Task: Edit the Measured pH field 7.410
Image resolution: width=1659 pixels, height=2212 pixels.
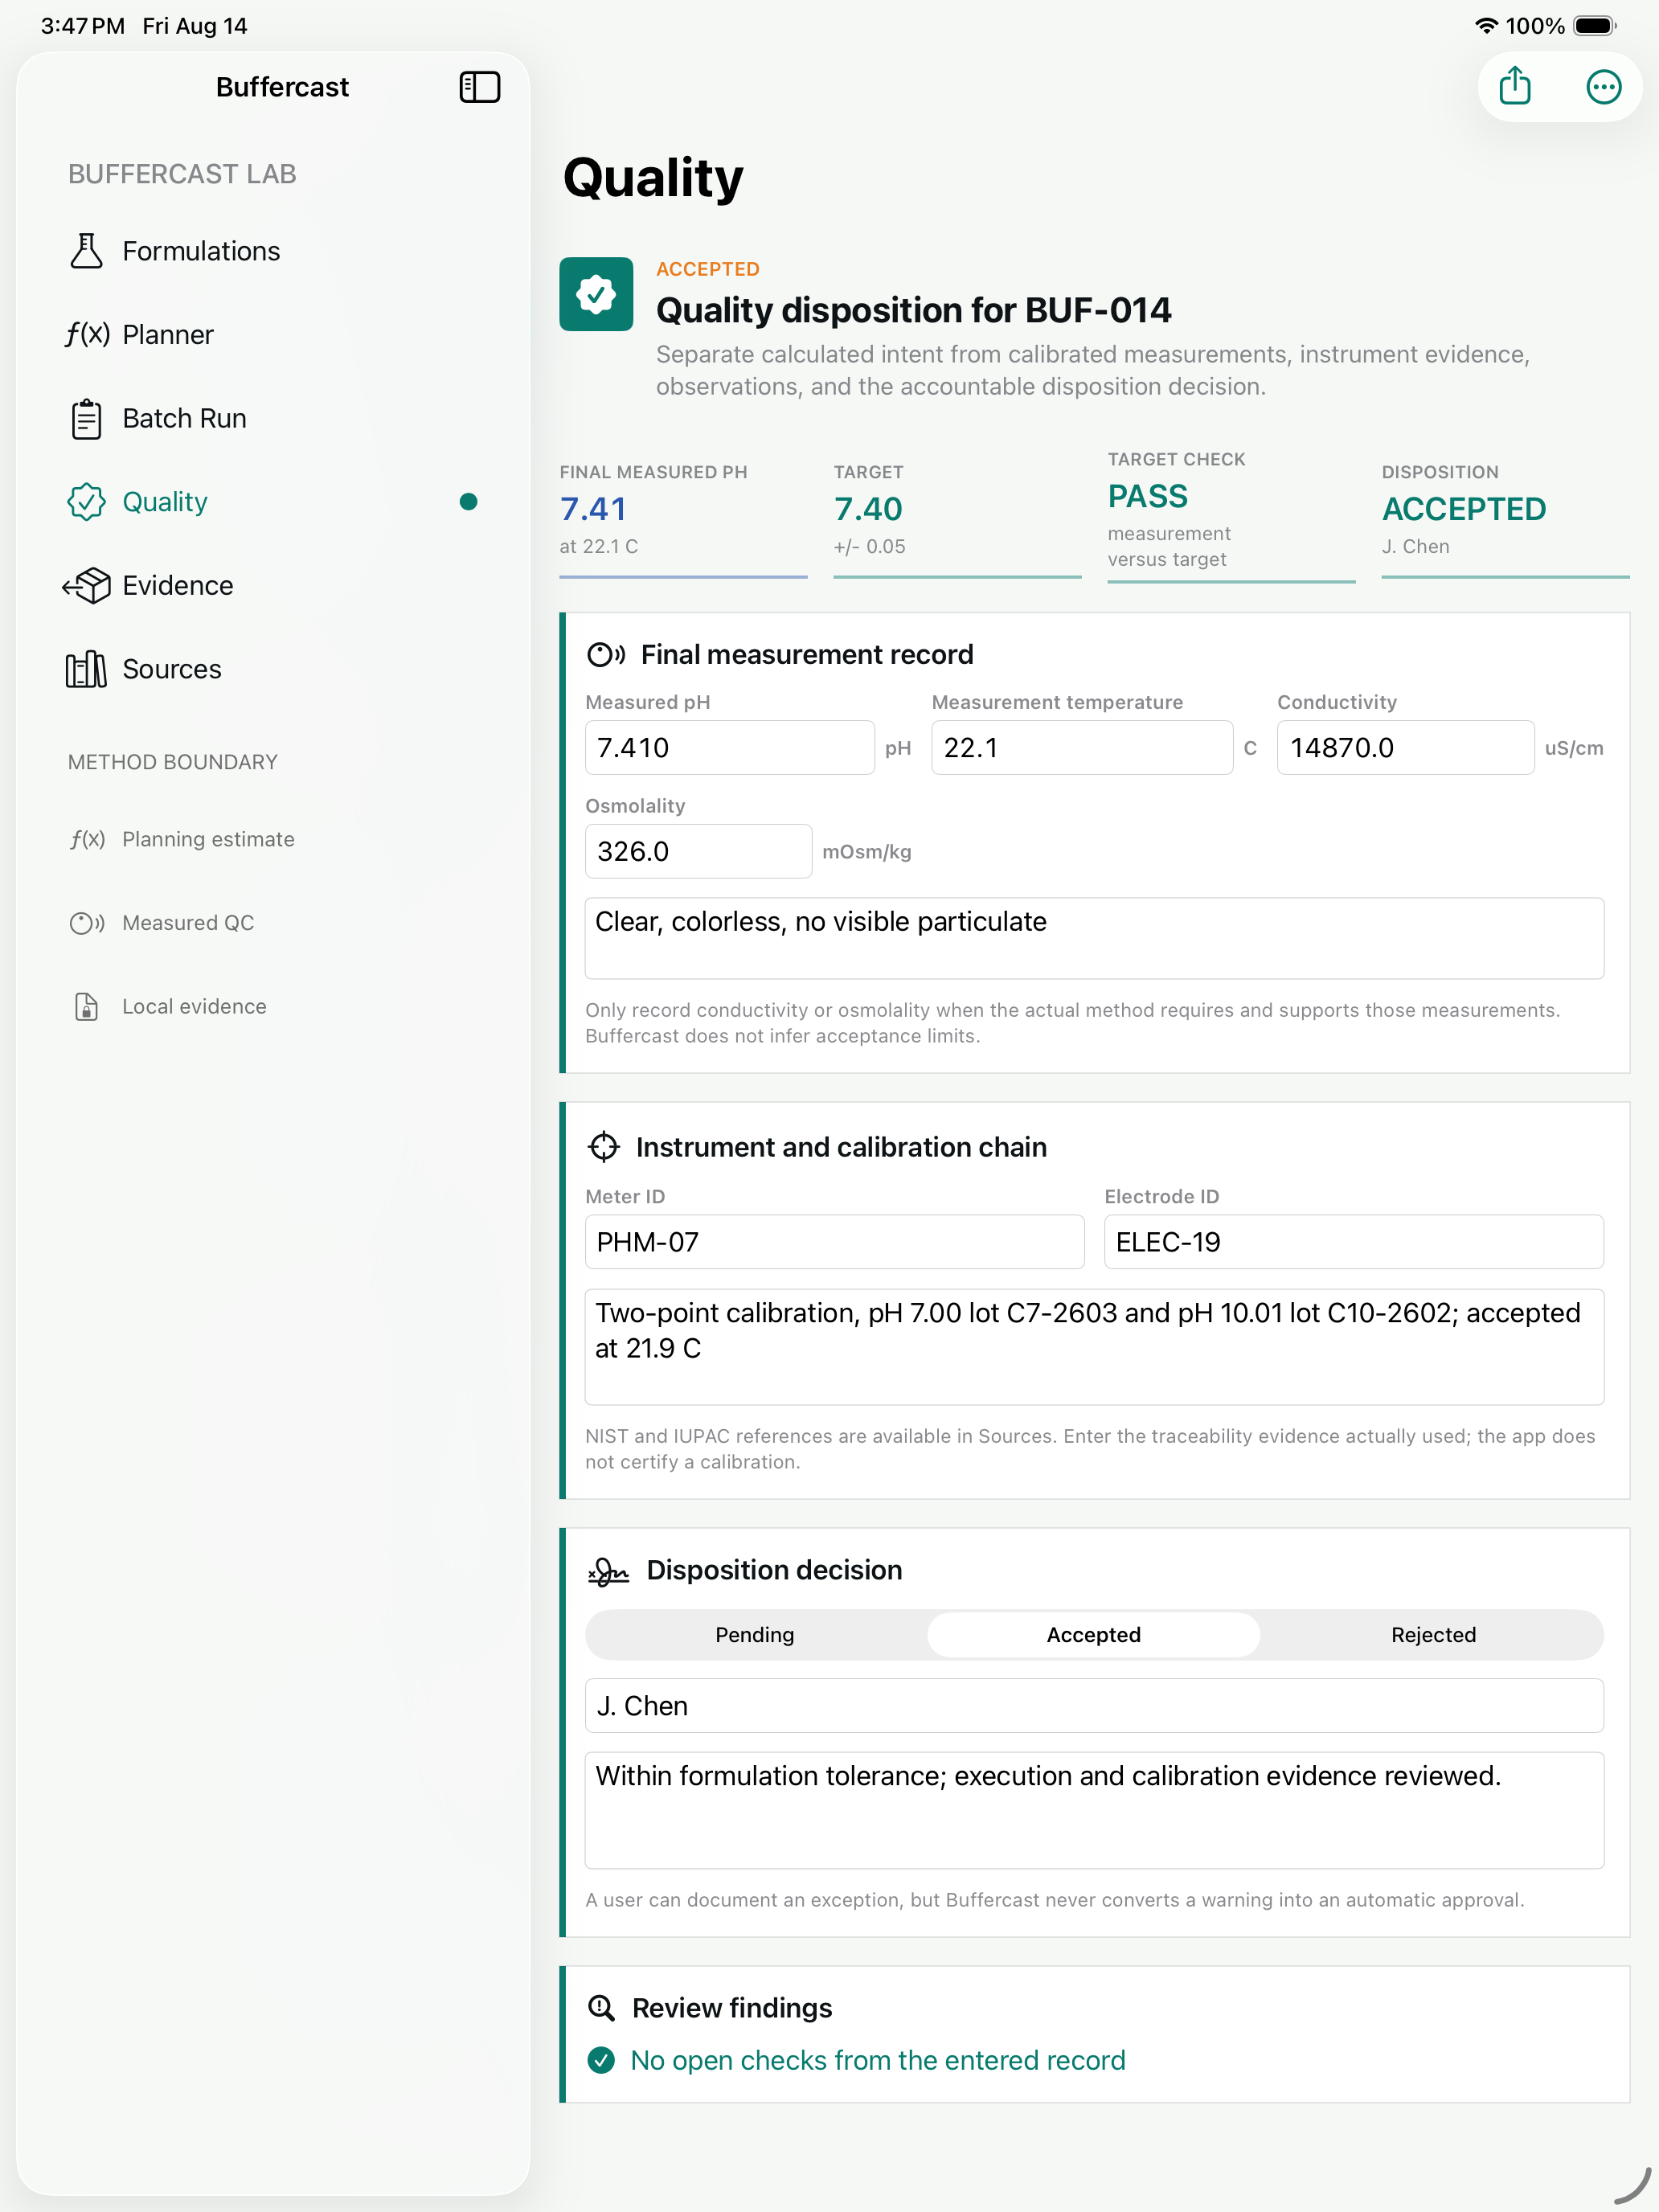Action: 730,748
